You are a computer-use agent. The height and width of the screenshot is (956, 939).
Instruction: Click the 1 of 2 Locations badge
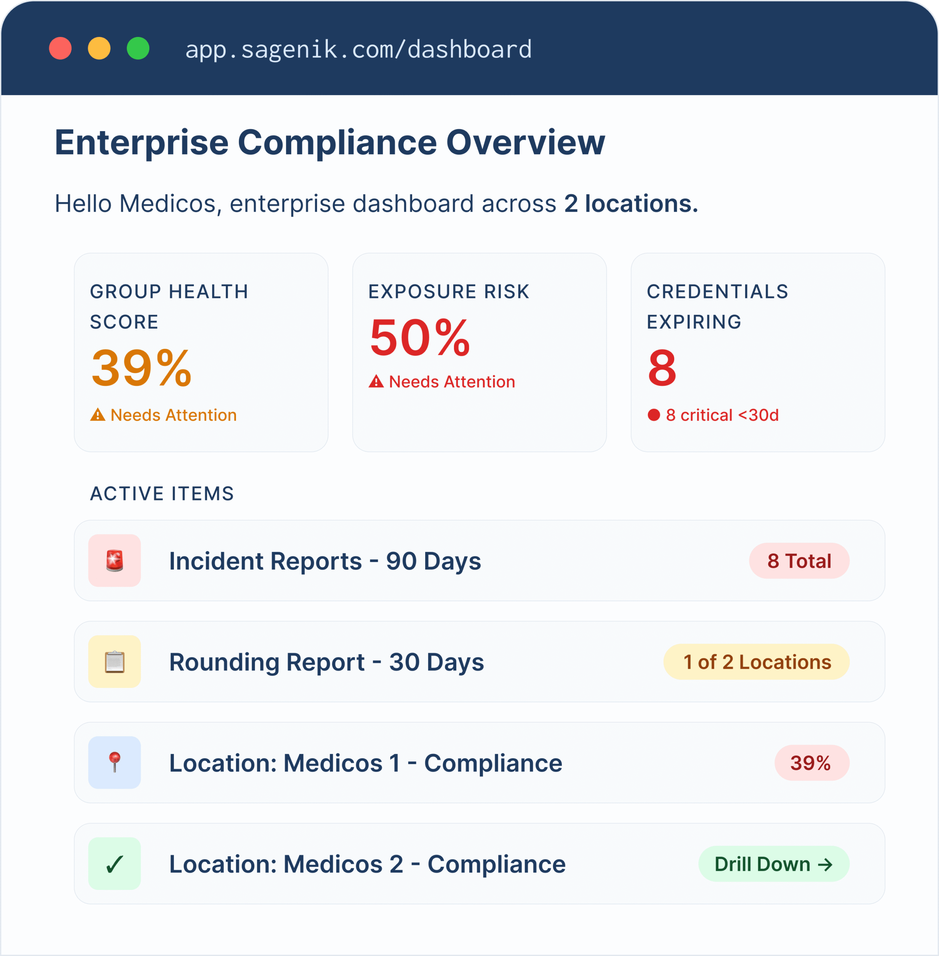tap(756, 662)
